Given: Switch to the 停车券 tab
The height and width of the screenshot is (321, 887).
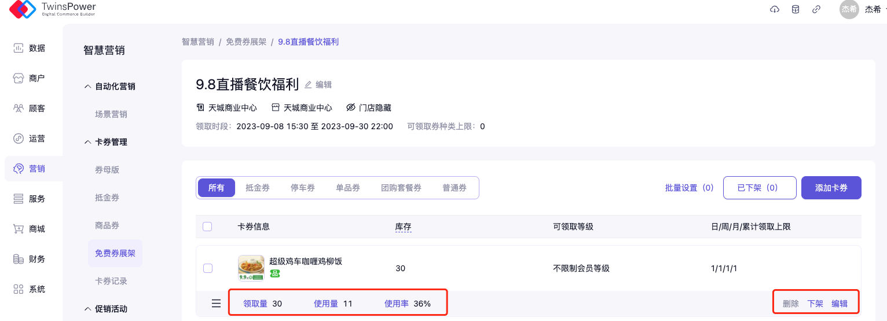Looking at the screenshot, I should pyautogui.click(x=303, y=188).
